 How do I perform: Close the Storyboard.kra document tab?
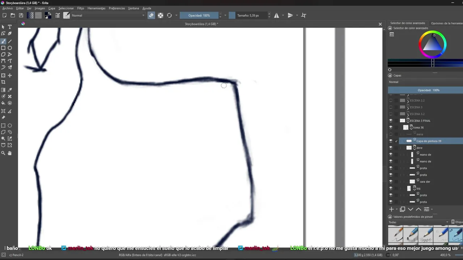(380, 24)
